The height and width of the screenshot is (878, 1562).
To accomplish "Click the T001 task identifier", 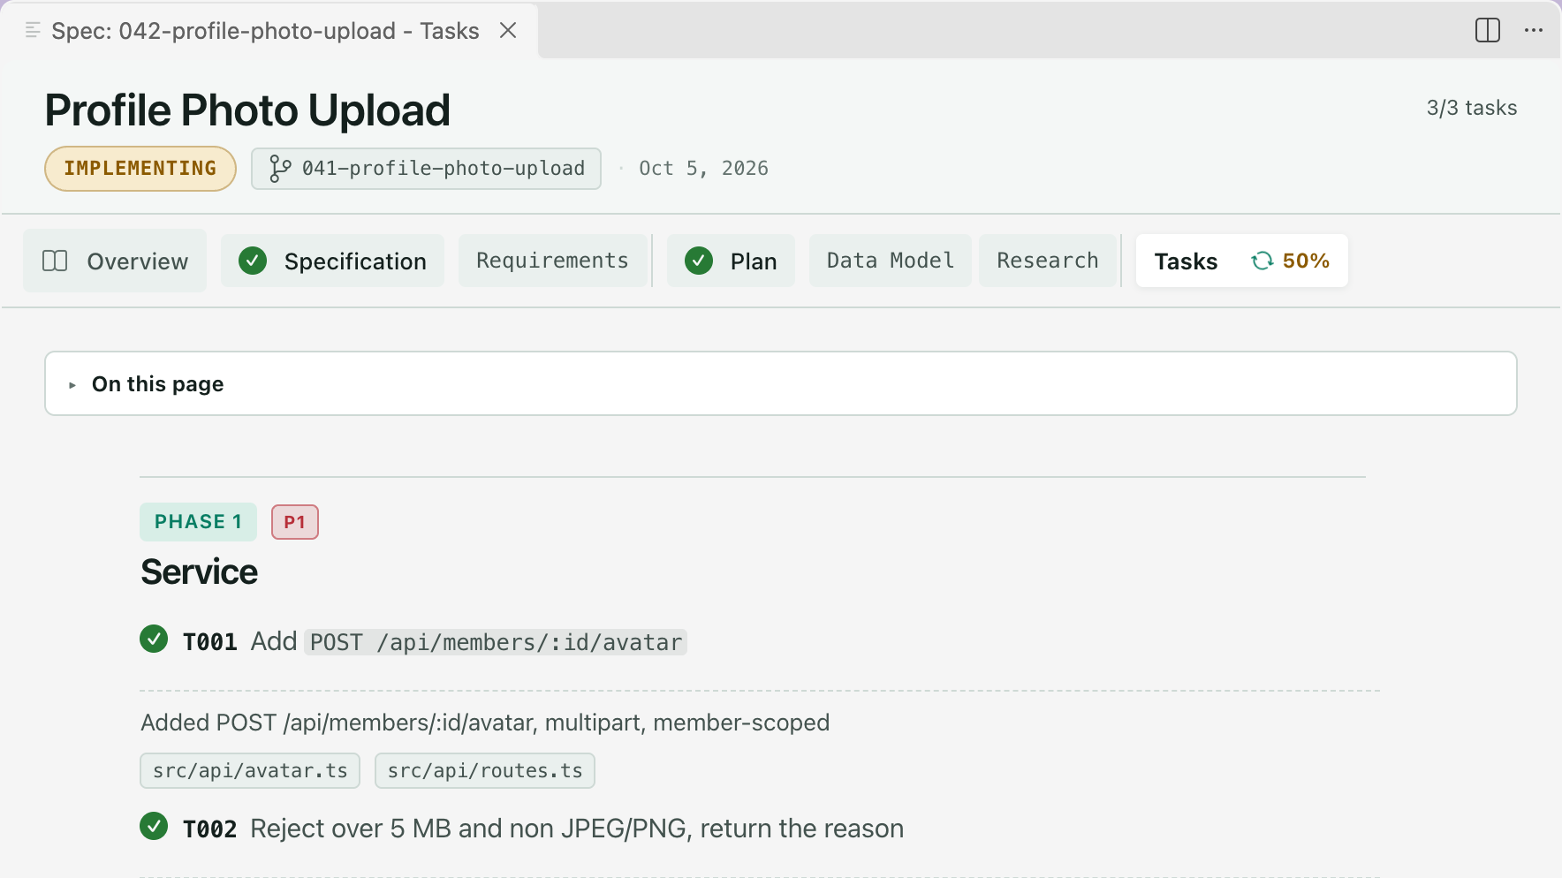I will 209,641.
